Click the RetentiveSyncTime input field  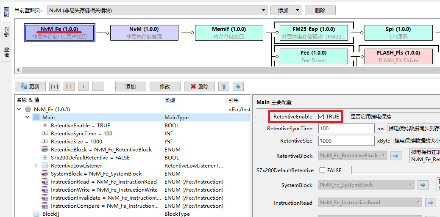click(346, 128)
